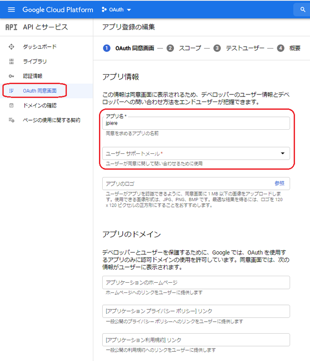Click step 3 circle of the stepper

click(217, 48)
